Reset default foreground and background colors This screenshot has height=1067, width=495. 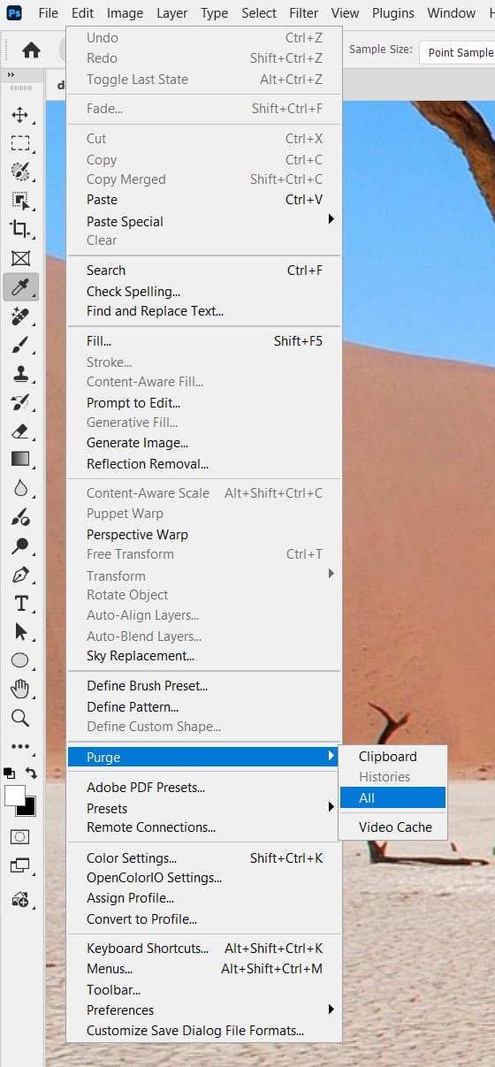click(x=9, y=773)
